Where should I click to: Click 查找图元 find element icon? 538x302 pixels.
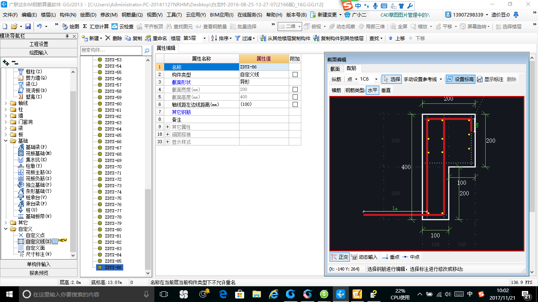(x=169, y=26)
